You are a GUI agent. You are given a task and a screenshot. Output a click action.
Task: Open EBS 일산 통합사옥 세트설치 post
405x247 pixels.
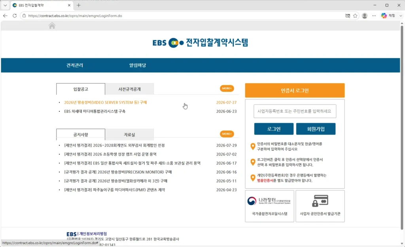point(132,163)
